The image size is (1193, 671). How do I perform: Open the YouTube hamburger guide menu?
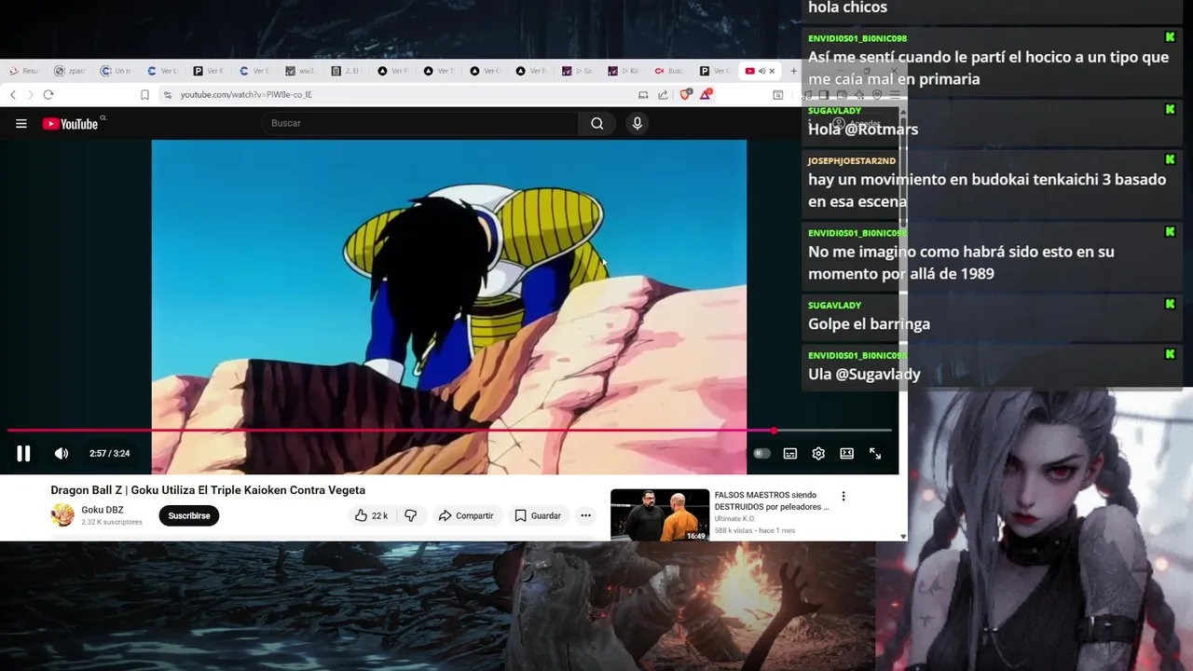(21, 123)
